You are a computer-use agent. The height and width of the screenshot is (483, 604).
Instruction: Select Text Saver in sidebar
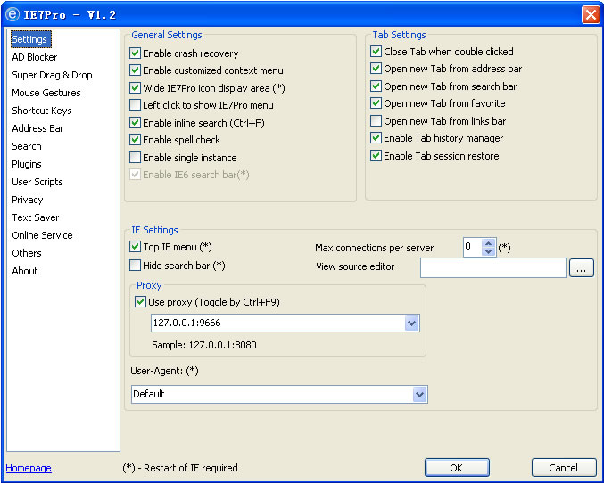[36, 217]
